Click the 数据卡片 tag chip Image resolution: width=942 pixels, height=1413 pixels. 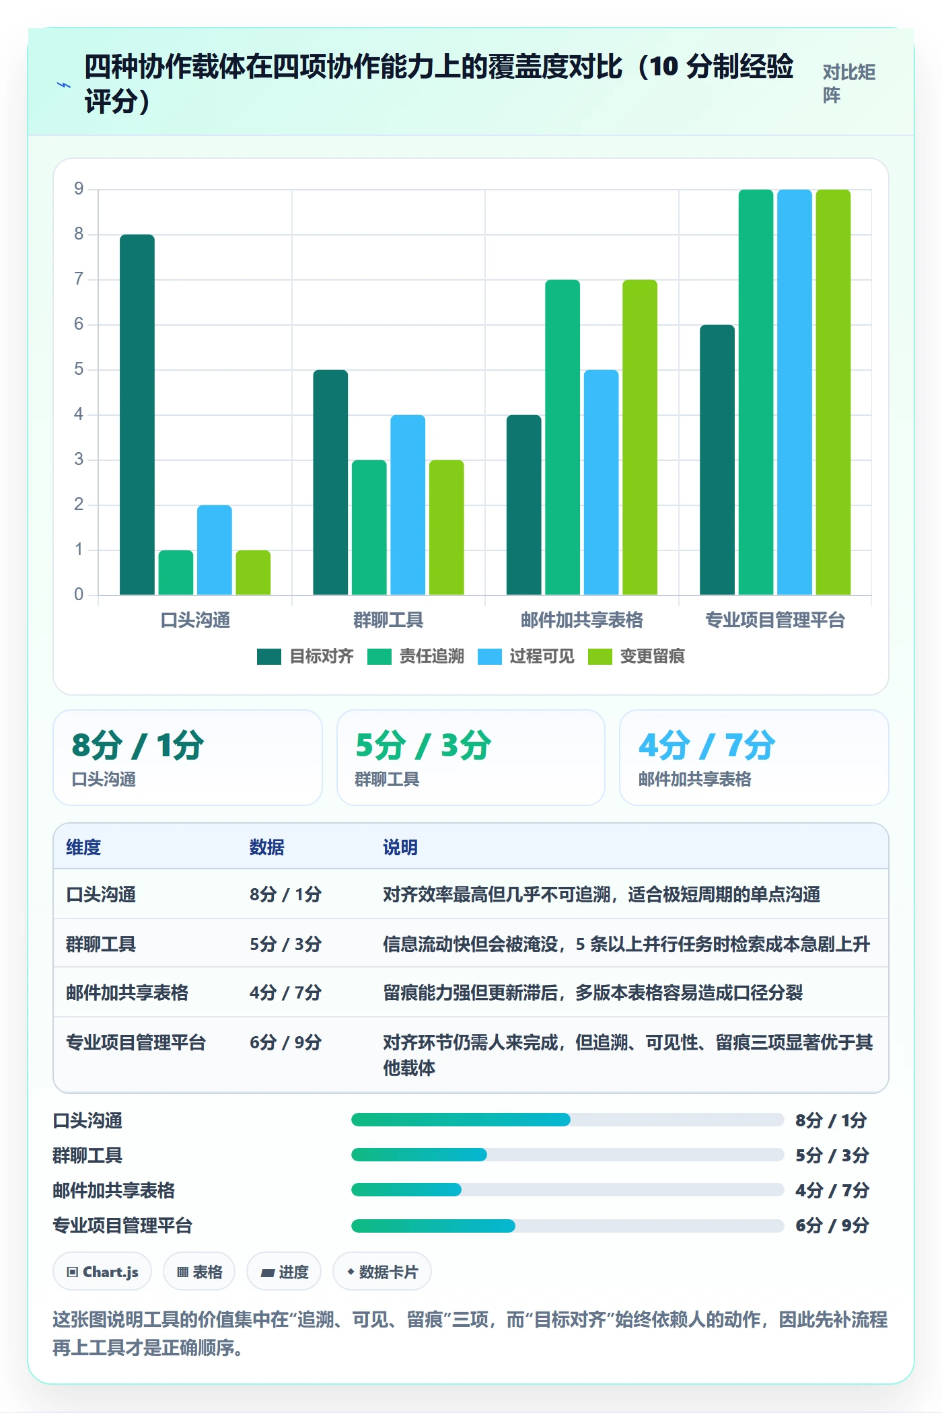point(382,1272)
